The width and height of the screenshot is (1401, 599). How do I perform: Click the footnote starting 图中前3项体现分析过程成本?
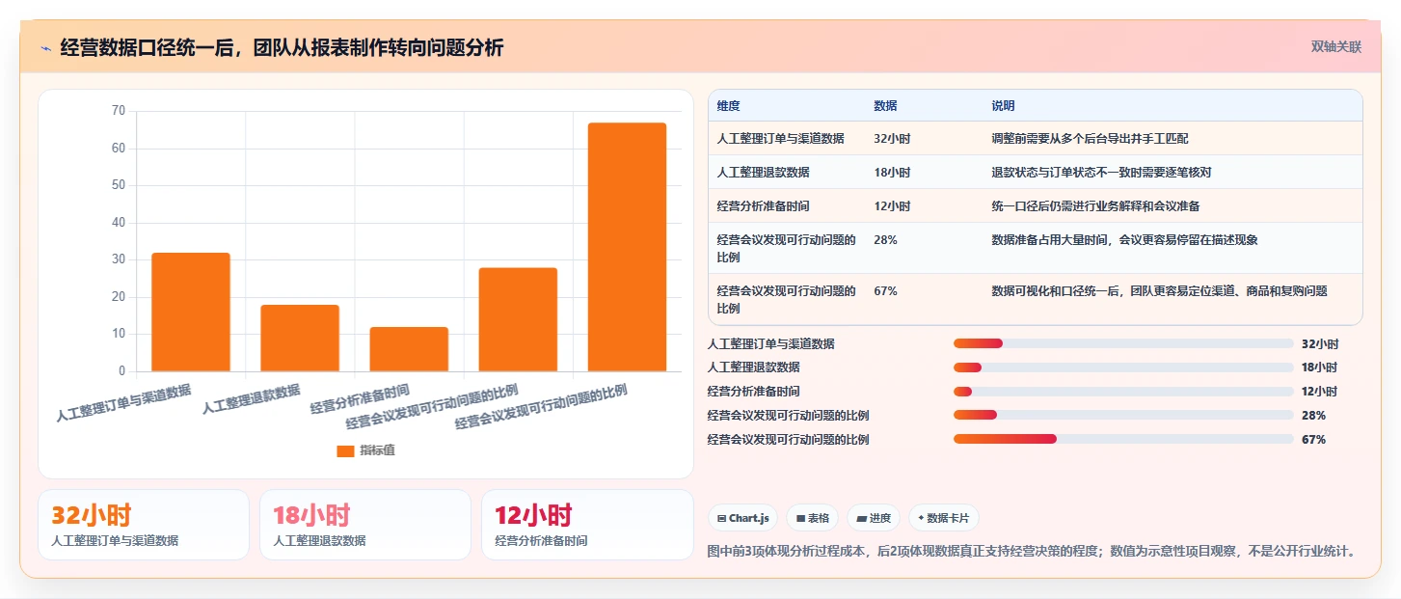coord(1033,552)
